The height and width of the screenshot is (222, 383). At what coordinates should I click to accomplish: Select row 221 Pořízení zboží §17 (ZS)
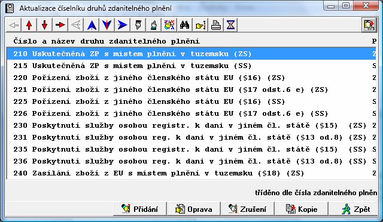tap(191, 90)
